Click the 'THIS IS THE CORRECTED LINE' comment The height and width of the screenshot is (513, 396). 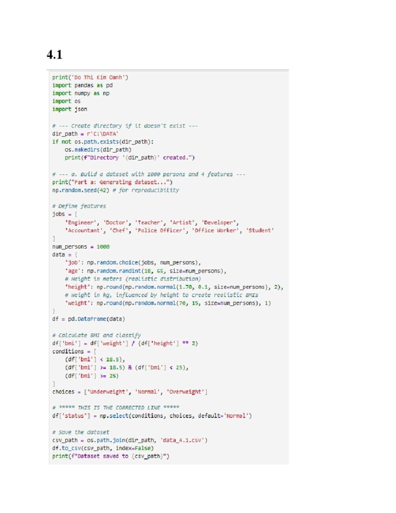pos(115,408)
